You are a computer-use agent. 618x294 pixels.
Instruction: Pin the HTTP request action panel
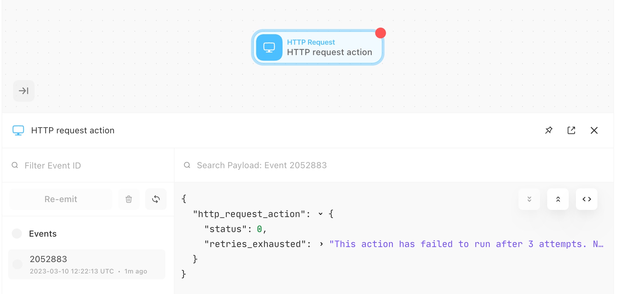[x=549, y=130]
